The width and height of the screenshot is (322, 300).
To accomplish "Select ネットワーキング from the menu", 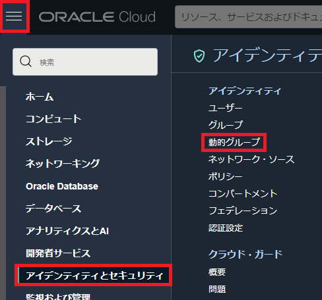I will pyautogui.click(x=63, y=164).
